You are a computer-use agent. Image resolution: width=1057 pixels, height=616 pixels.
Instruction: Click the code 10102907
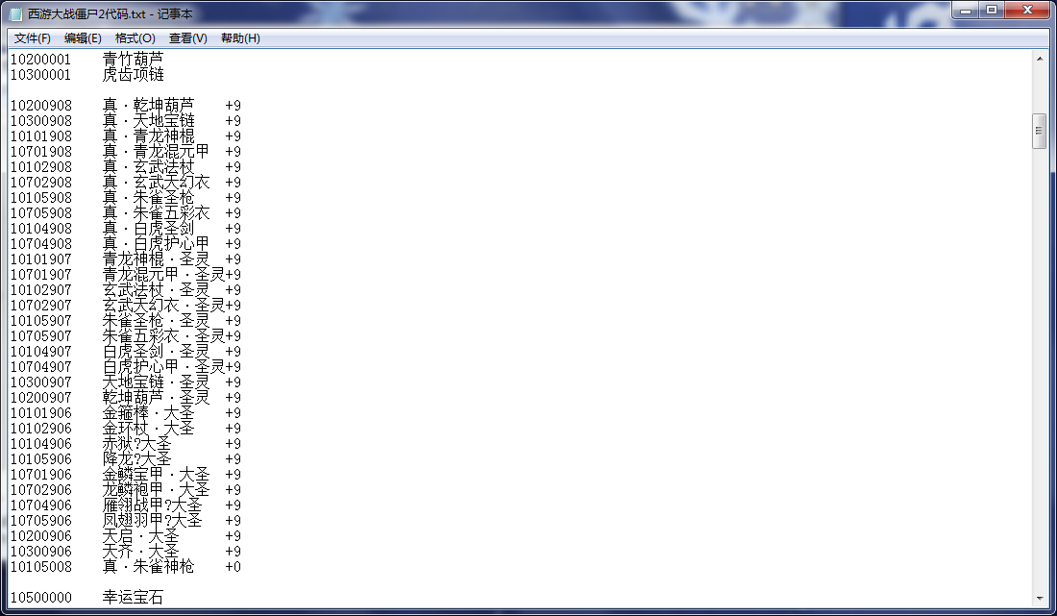tap(40, 290)
